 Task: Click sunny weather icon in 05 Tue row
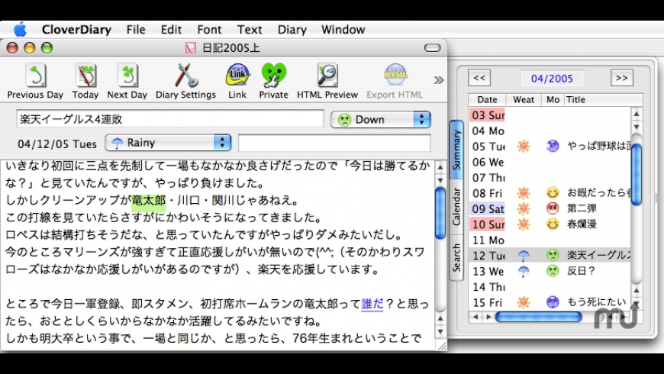(524, 147)
